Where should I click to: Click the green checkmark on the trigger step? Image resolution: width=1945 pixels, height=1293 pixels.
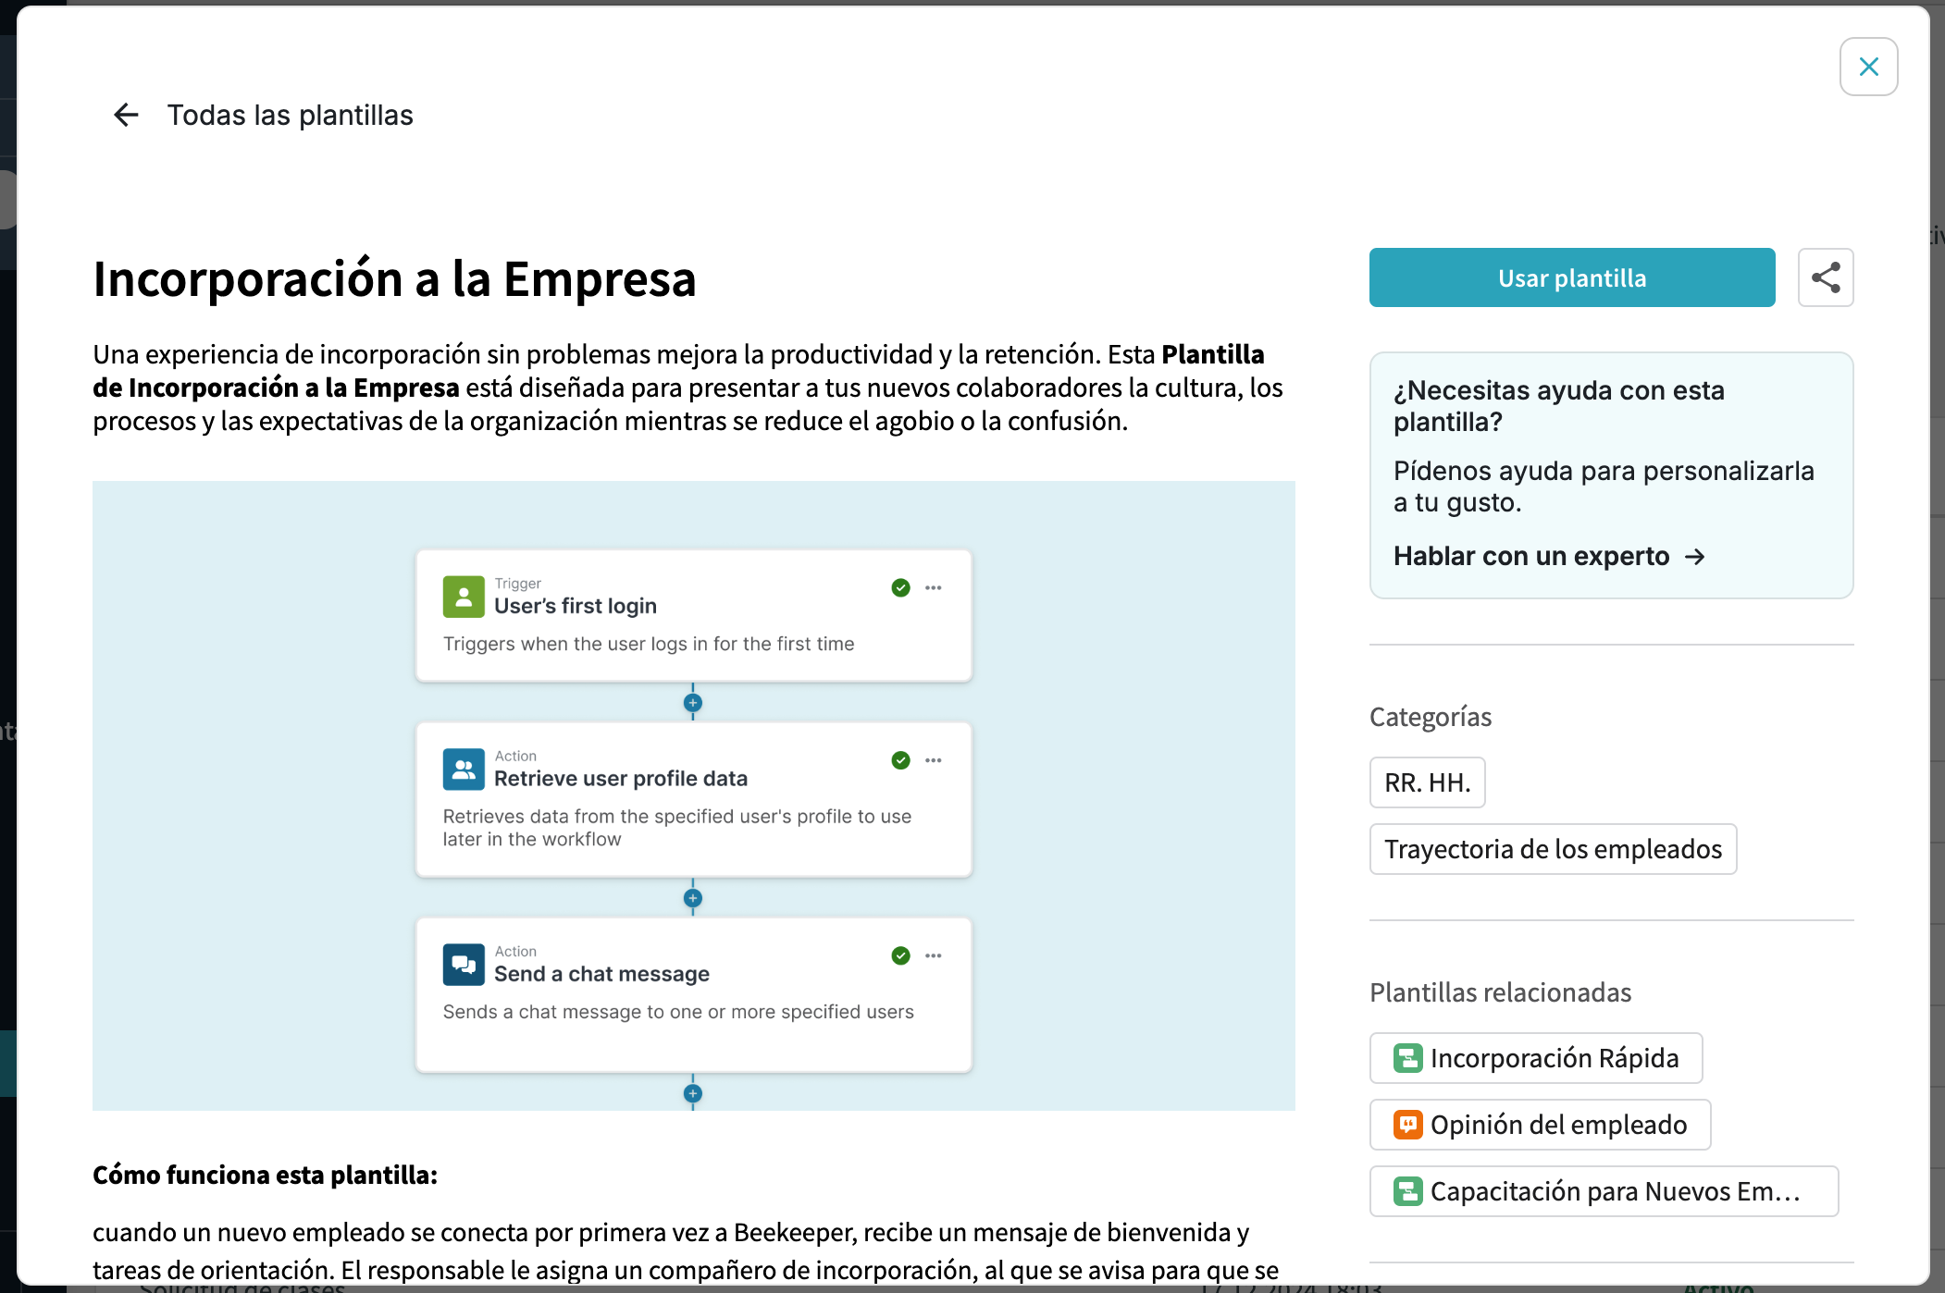(x=900, y=588)
